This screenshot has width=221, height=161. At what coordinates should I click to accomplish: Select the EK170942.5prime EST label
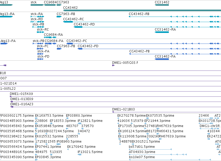pyautogui.click(x=82, y=147)
